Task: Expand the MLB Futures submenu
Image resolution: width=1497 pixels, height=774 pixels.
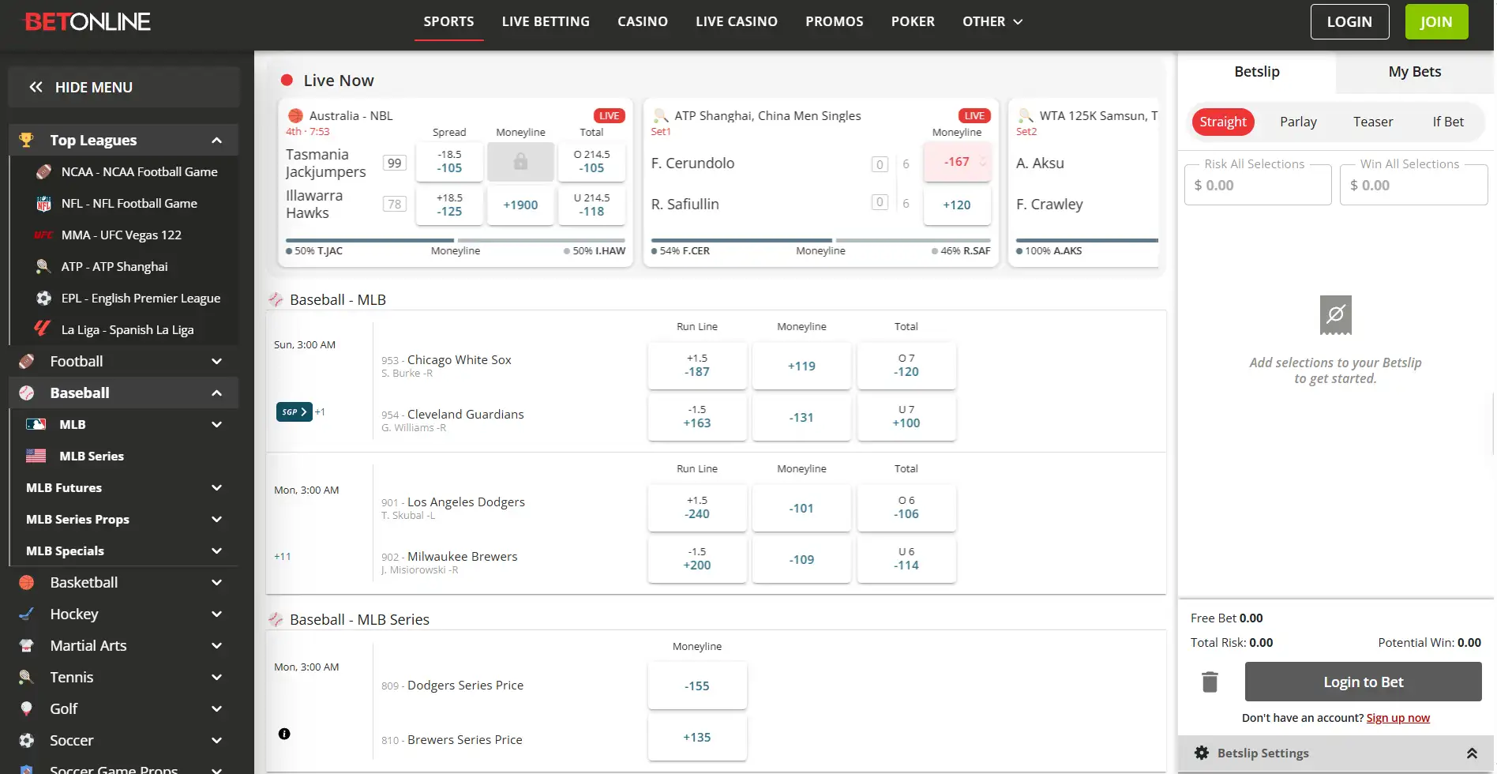Action: [x=216, y=487]
